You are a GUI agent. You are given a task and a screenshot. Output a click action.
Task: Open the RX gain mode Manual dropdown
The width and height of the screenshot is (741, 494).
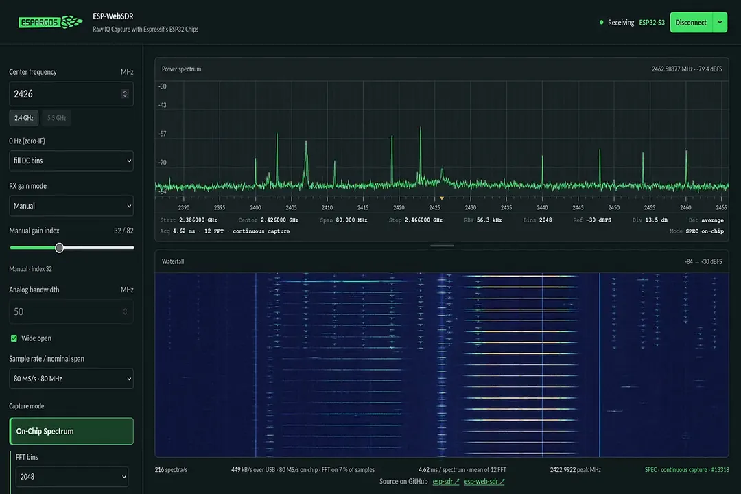click(x=71, y=206)
